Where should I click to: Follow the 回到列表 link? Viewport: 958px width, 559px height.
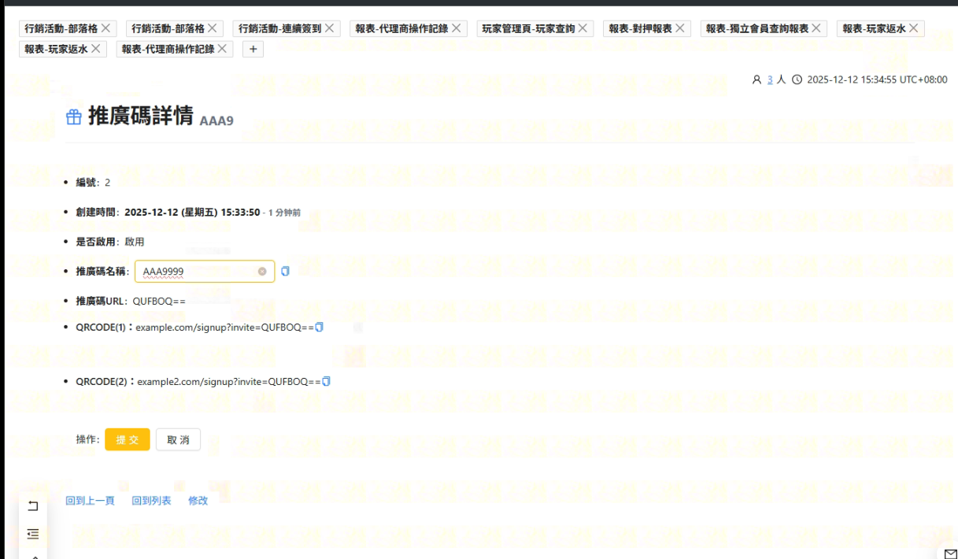[151, 501]
